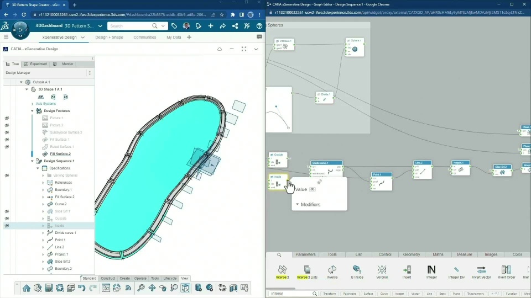Click the update refresh icon in toolbar
The width and height of the screenshot is (531, 298).
pyautogui.click(x=60, y=288)
